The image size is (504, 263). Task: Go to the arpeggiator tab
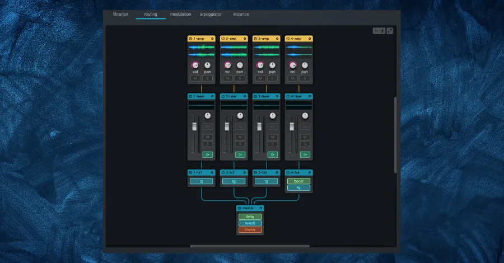(x=211, y=14)
